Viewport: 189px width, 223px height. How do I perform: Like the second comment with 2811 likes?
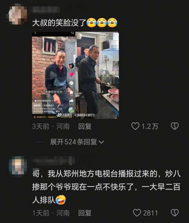(x=137, y=213)
